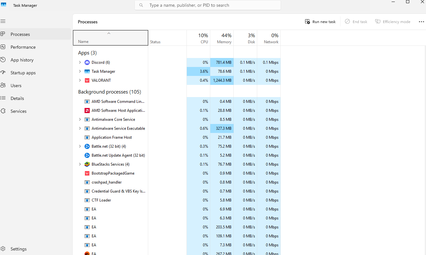
Task: Sort processes by CPU usage column
Action: click(x=198, y=38)
